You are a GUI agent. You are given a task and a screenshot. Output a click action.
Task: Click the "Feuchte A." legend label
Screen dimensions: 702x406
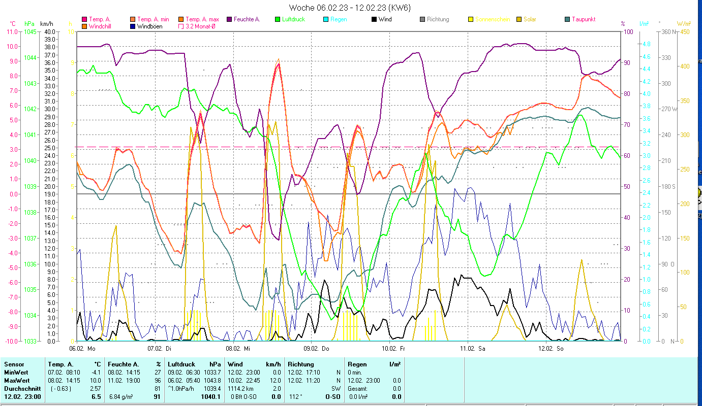click(x=247, y=19)
